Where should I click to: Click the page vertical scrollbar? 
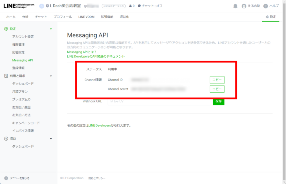pos(284,92)
